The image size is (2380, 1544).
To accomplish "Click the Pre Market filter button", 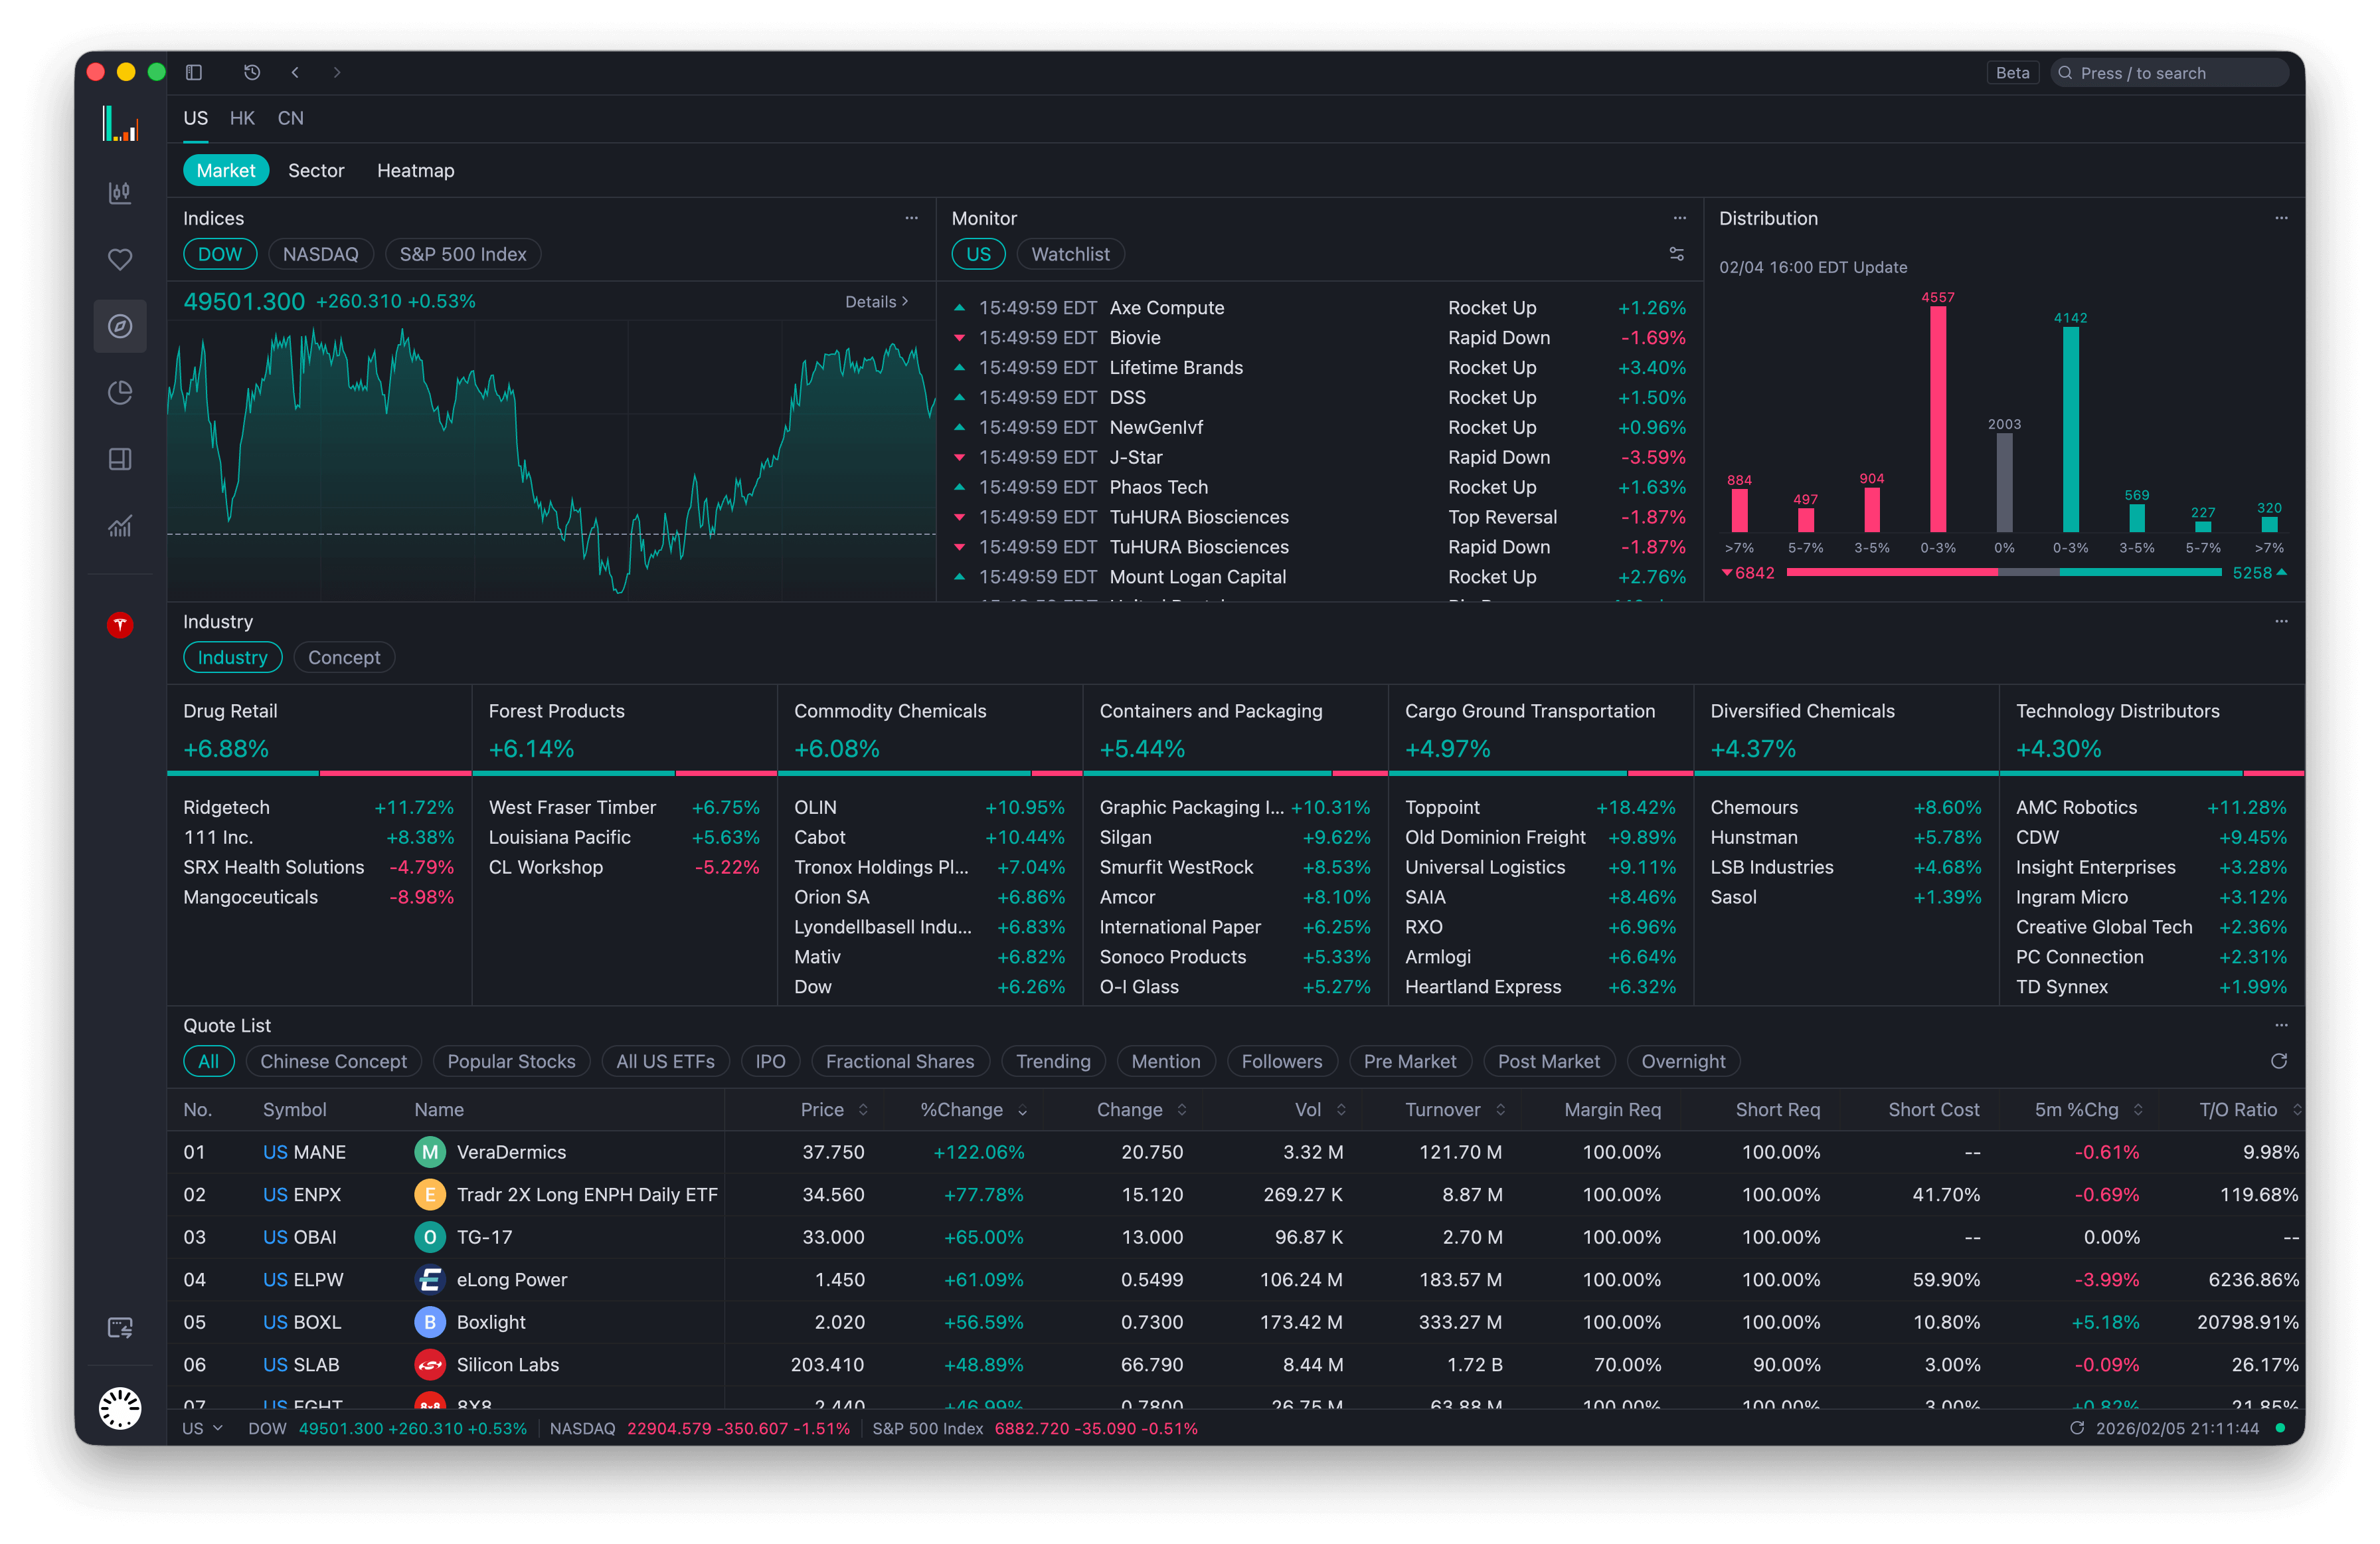I will pos(1410,1061).
